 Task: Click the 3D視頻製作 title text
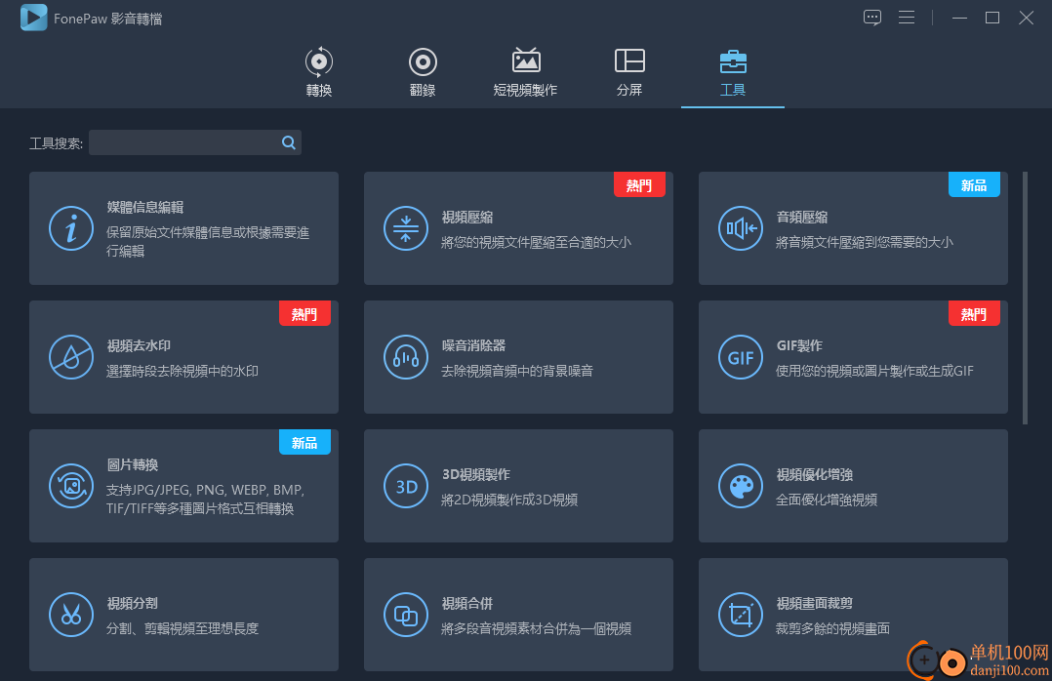point(476,474)
